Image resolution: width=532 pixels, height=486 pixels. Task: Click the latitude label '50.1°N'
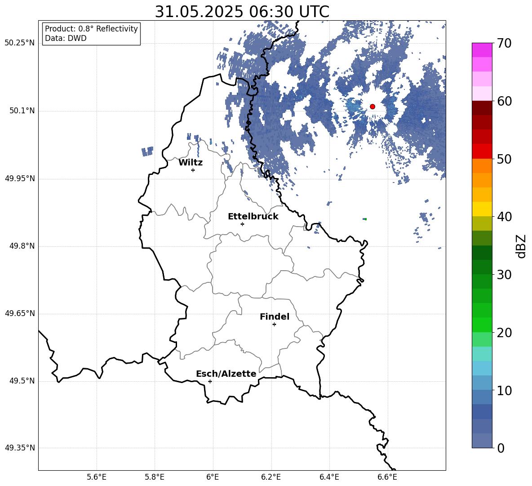tap(22, 111)
